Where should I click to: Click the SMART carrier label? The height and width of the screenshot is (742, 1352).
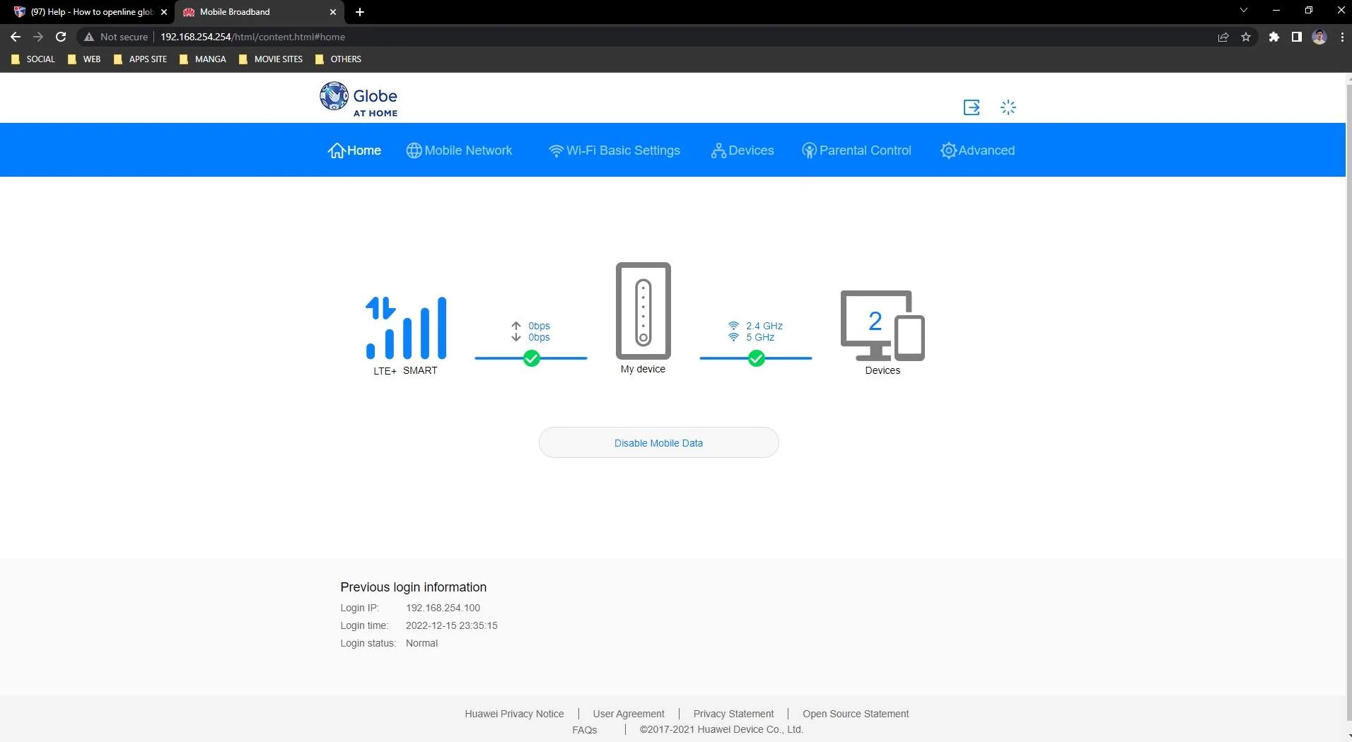click(420, 370)
